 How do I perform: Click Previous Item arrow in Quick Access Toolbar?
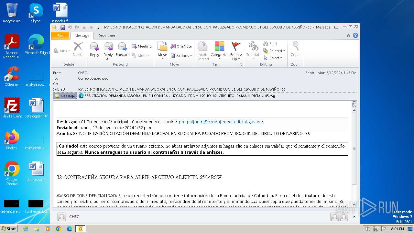84,28
